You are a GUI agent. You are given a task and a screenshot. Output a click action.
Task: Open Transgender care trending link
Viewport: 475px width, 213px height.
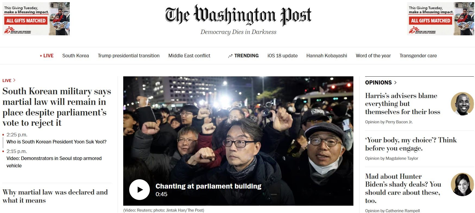pyautogui.click(x=418, y=56)
